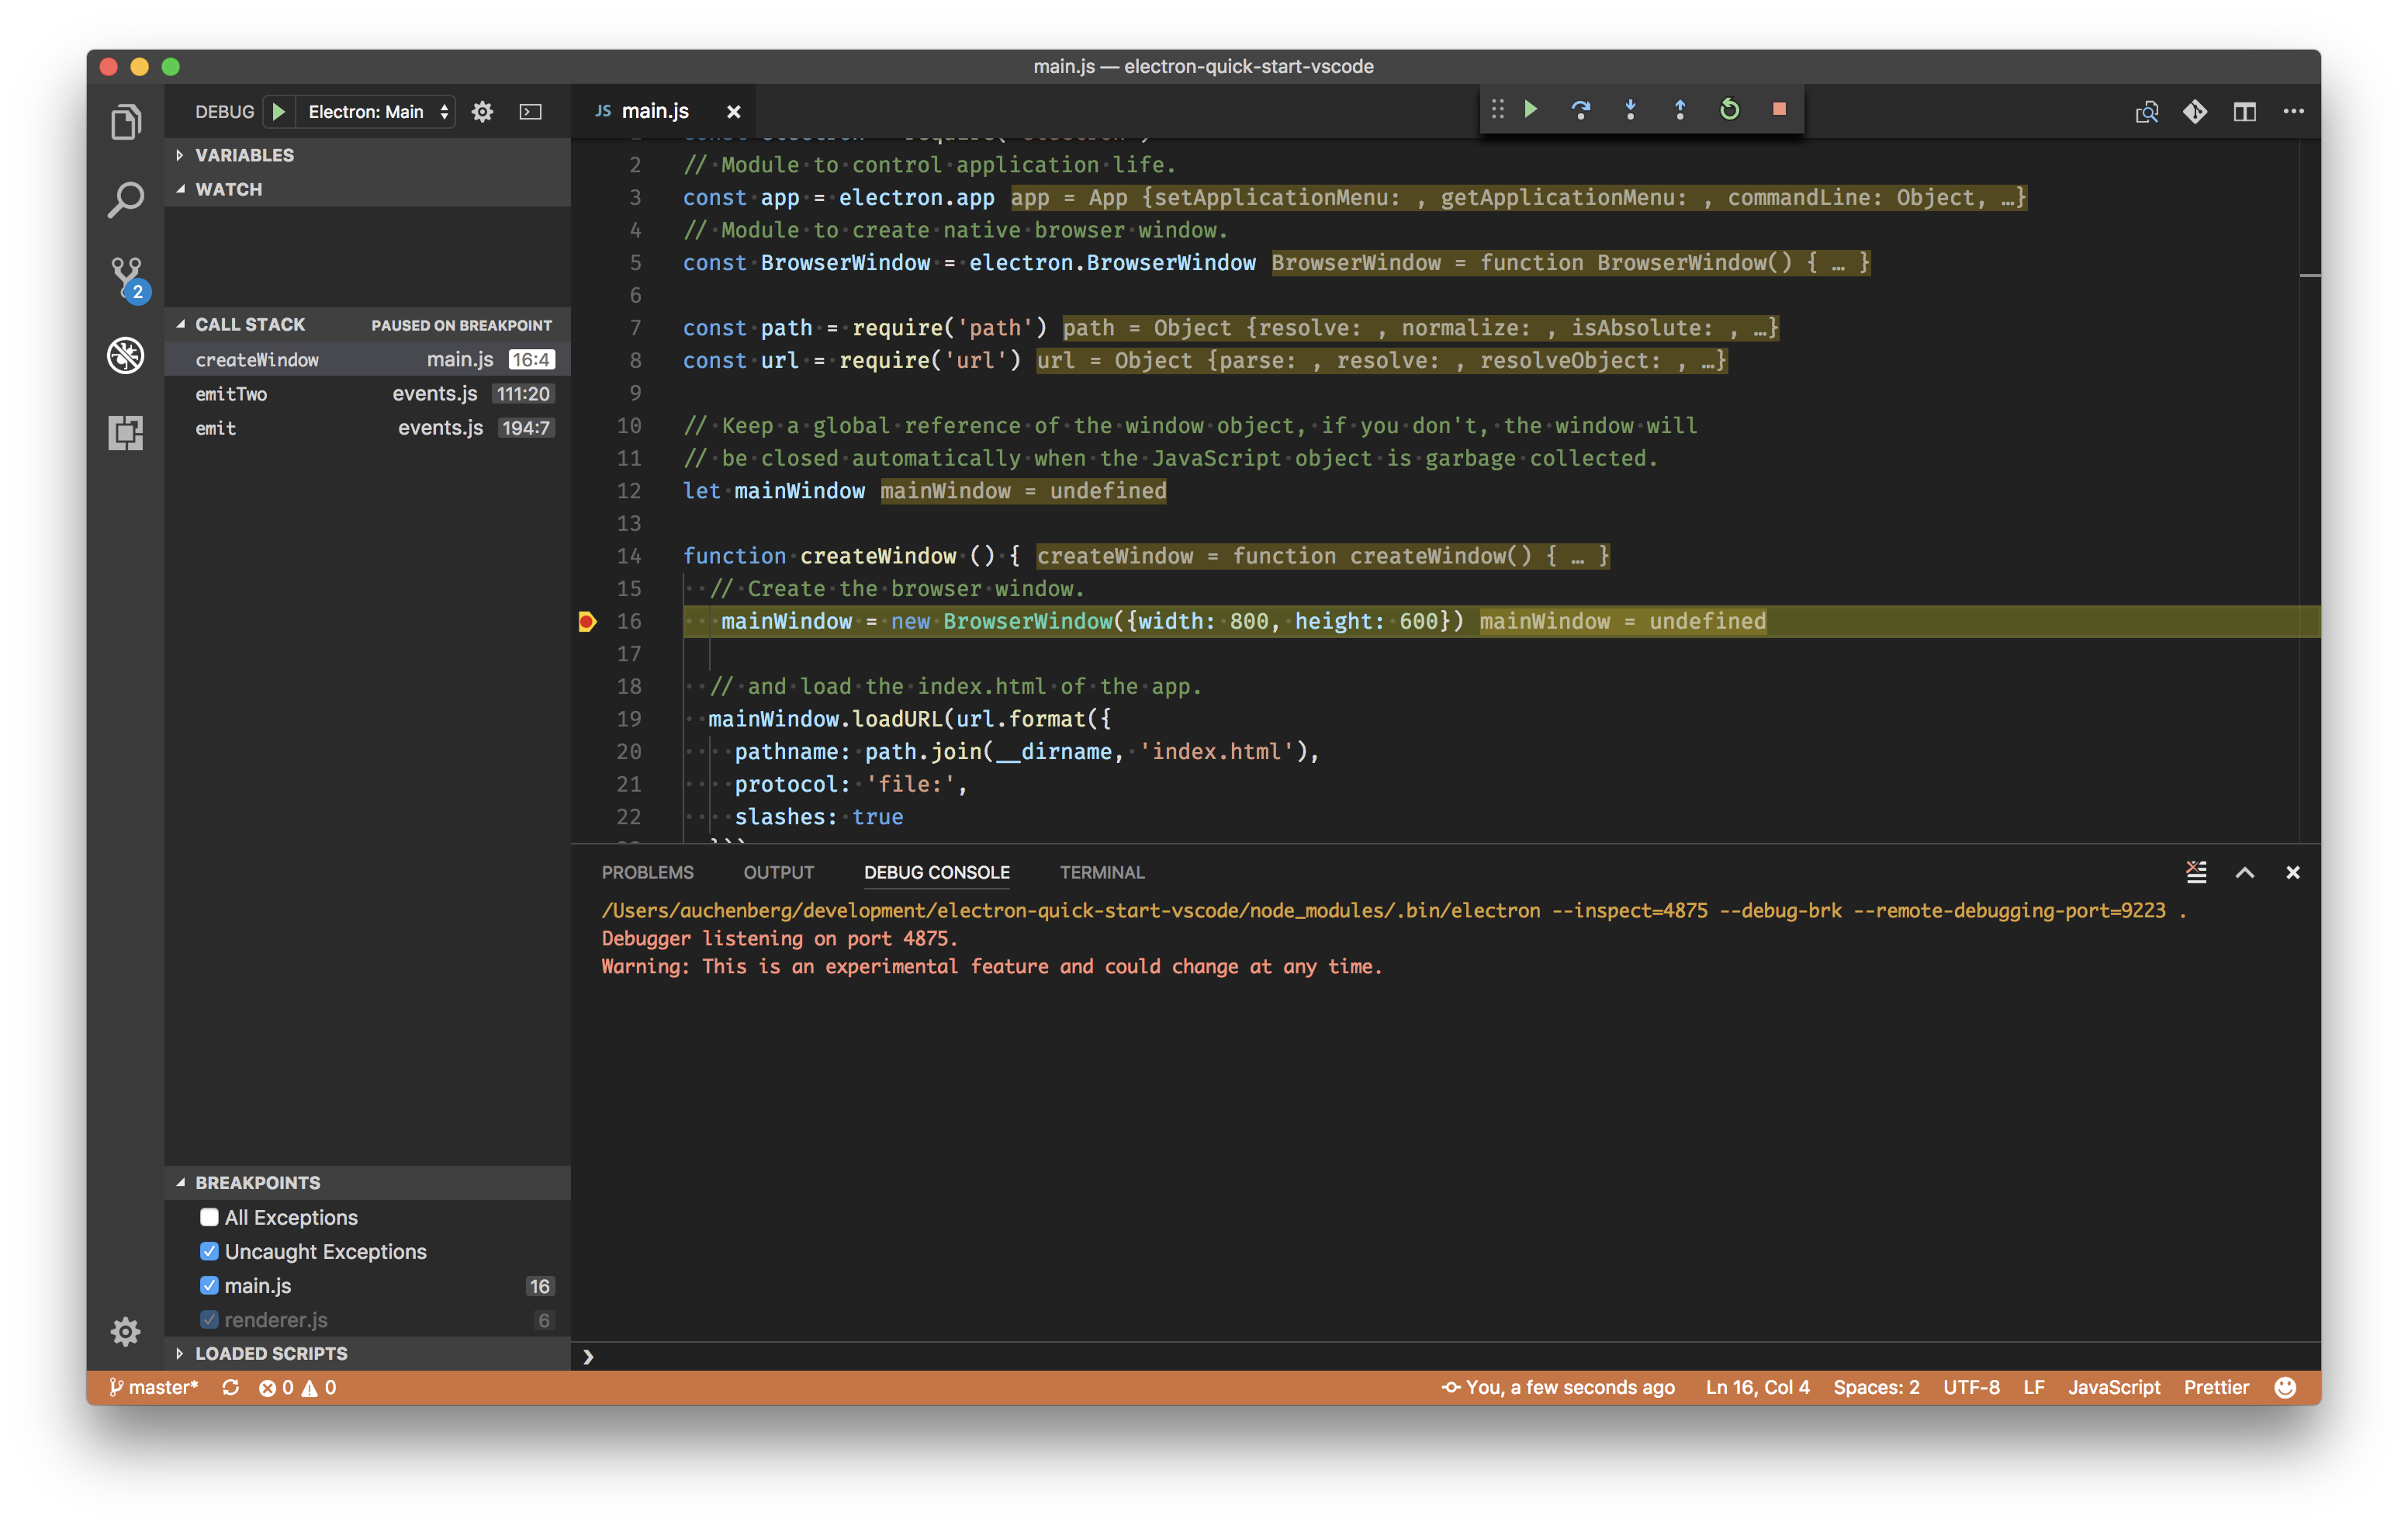The width and height of the screenshot is (2408, 1529).
Task: Toggle the renderer.js breakpoint checkbox
Action: [209, 1319]
